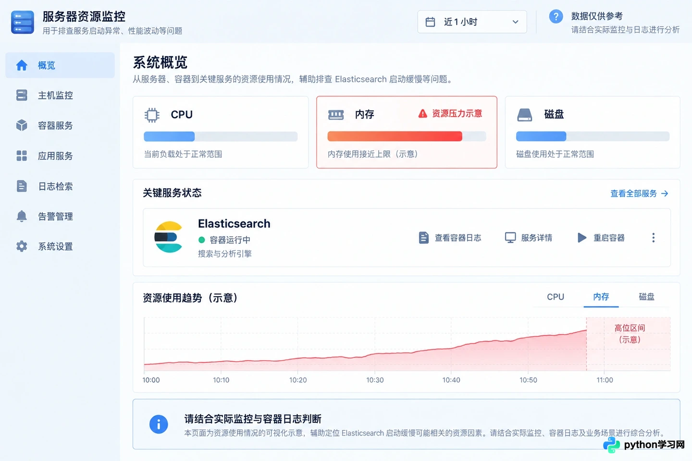Click the disk drive icon
692x461 pixels.
tap(524, 115)
